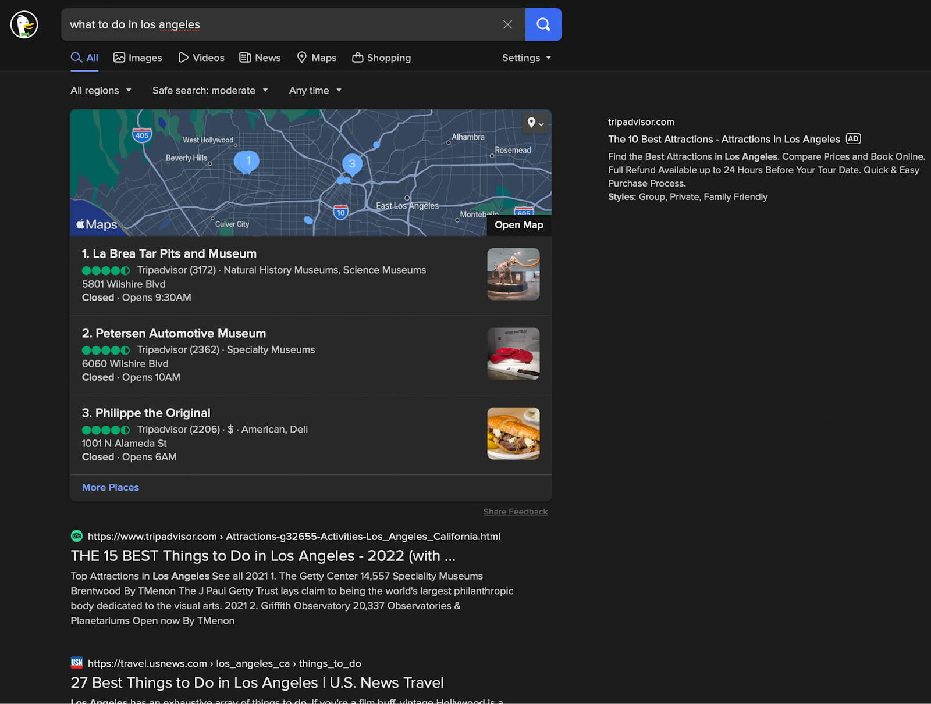The height and width of the screenshot is (704, 931).
Task: Click the Share Feedback link
Action: (516, 512)
